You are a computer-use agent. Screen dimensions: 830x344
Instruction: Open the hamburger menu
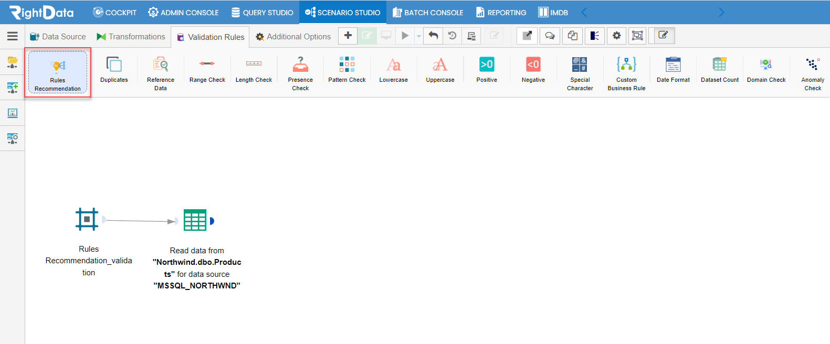[12, 36]
